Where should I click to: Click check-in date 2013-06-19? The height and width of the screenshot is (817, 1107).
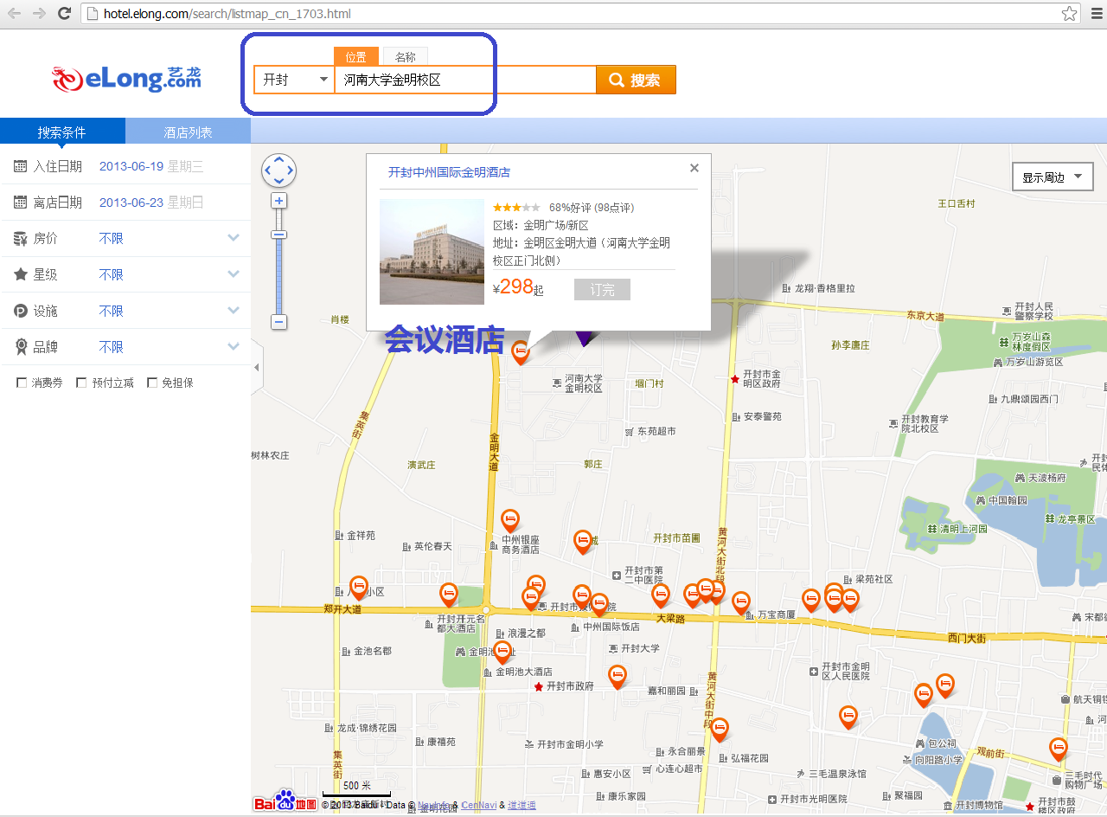tap(131, 166)
